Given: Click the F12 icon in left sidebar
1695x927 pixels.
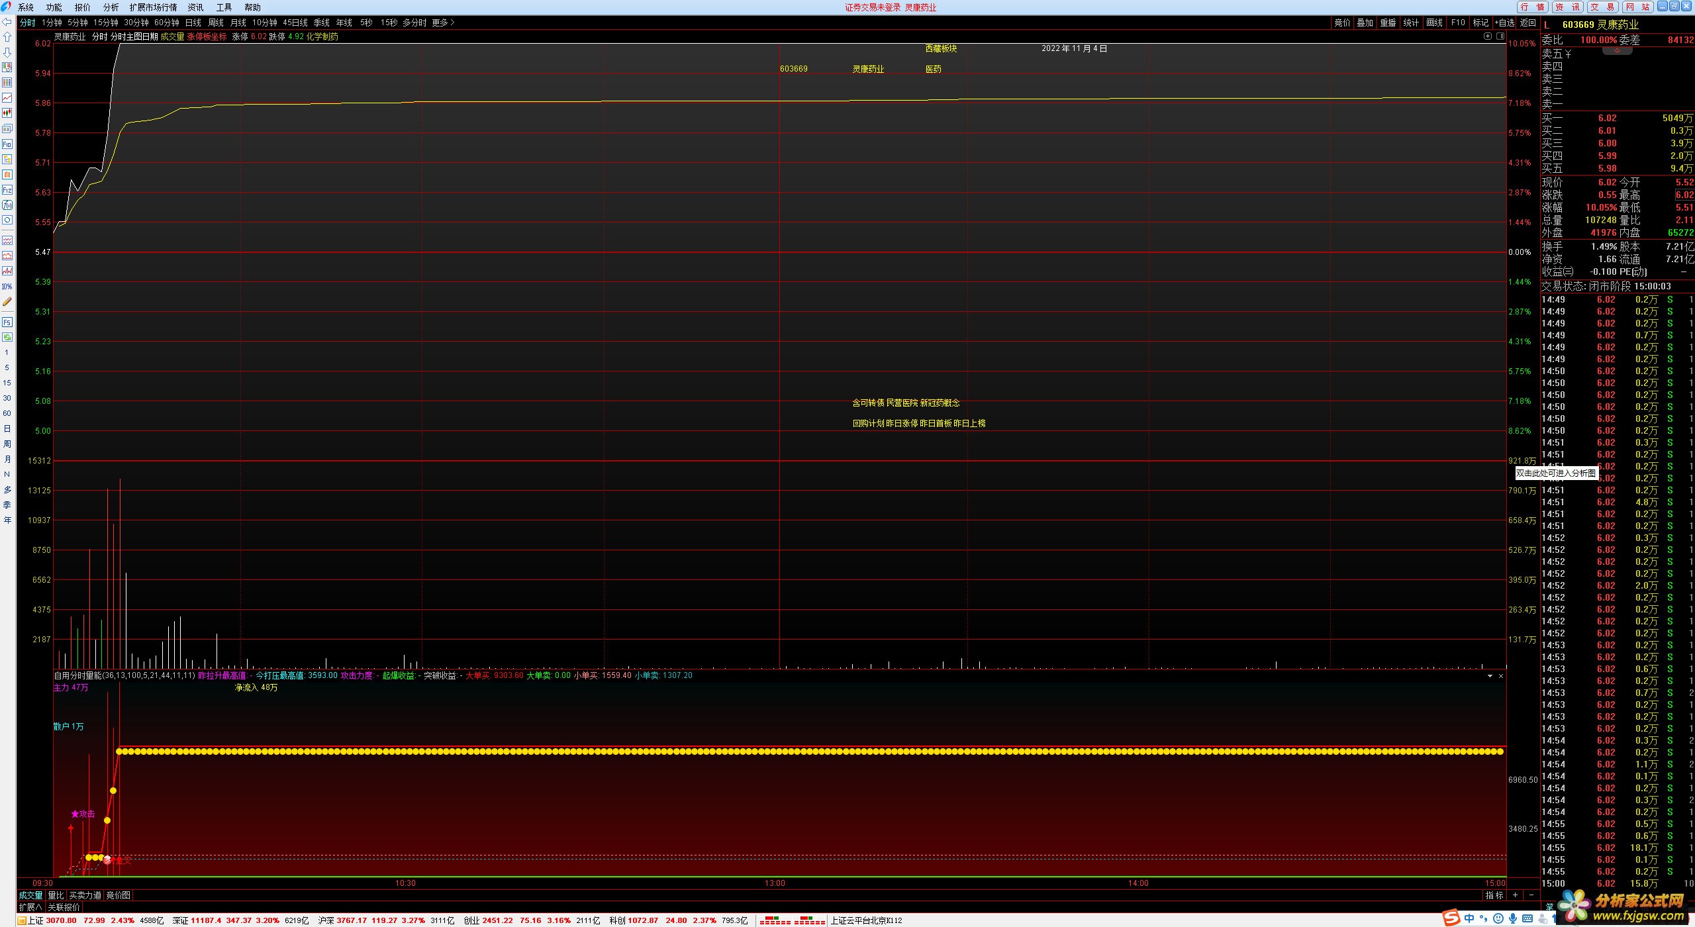Looking at the screenshot, I should tap(7, 189).
